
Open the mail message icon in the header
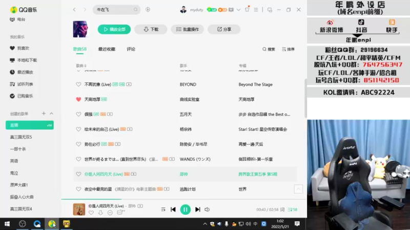(231, 10)
